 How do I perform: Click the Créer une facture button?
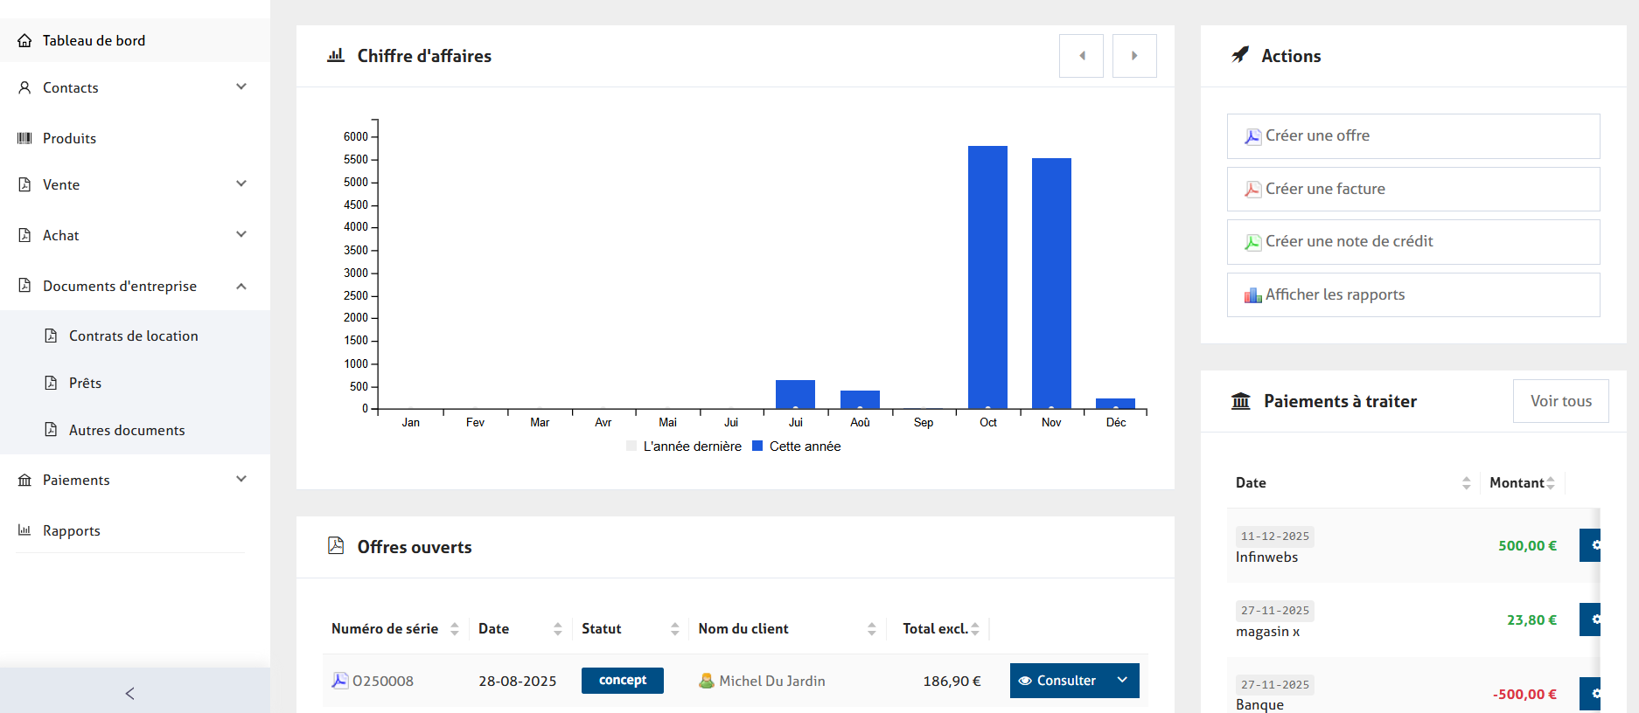tap(1412, 189)
